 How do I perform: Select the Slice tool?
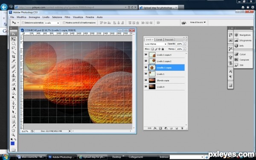[13, 61]
